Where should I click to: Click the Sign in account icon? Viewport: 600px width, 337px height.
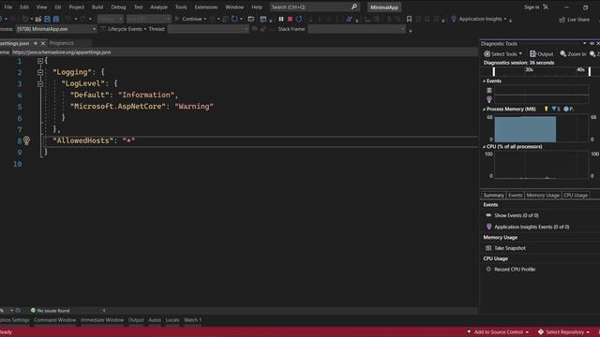pyautogui.click(x=546, y=7)
